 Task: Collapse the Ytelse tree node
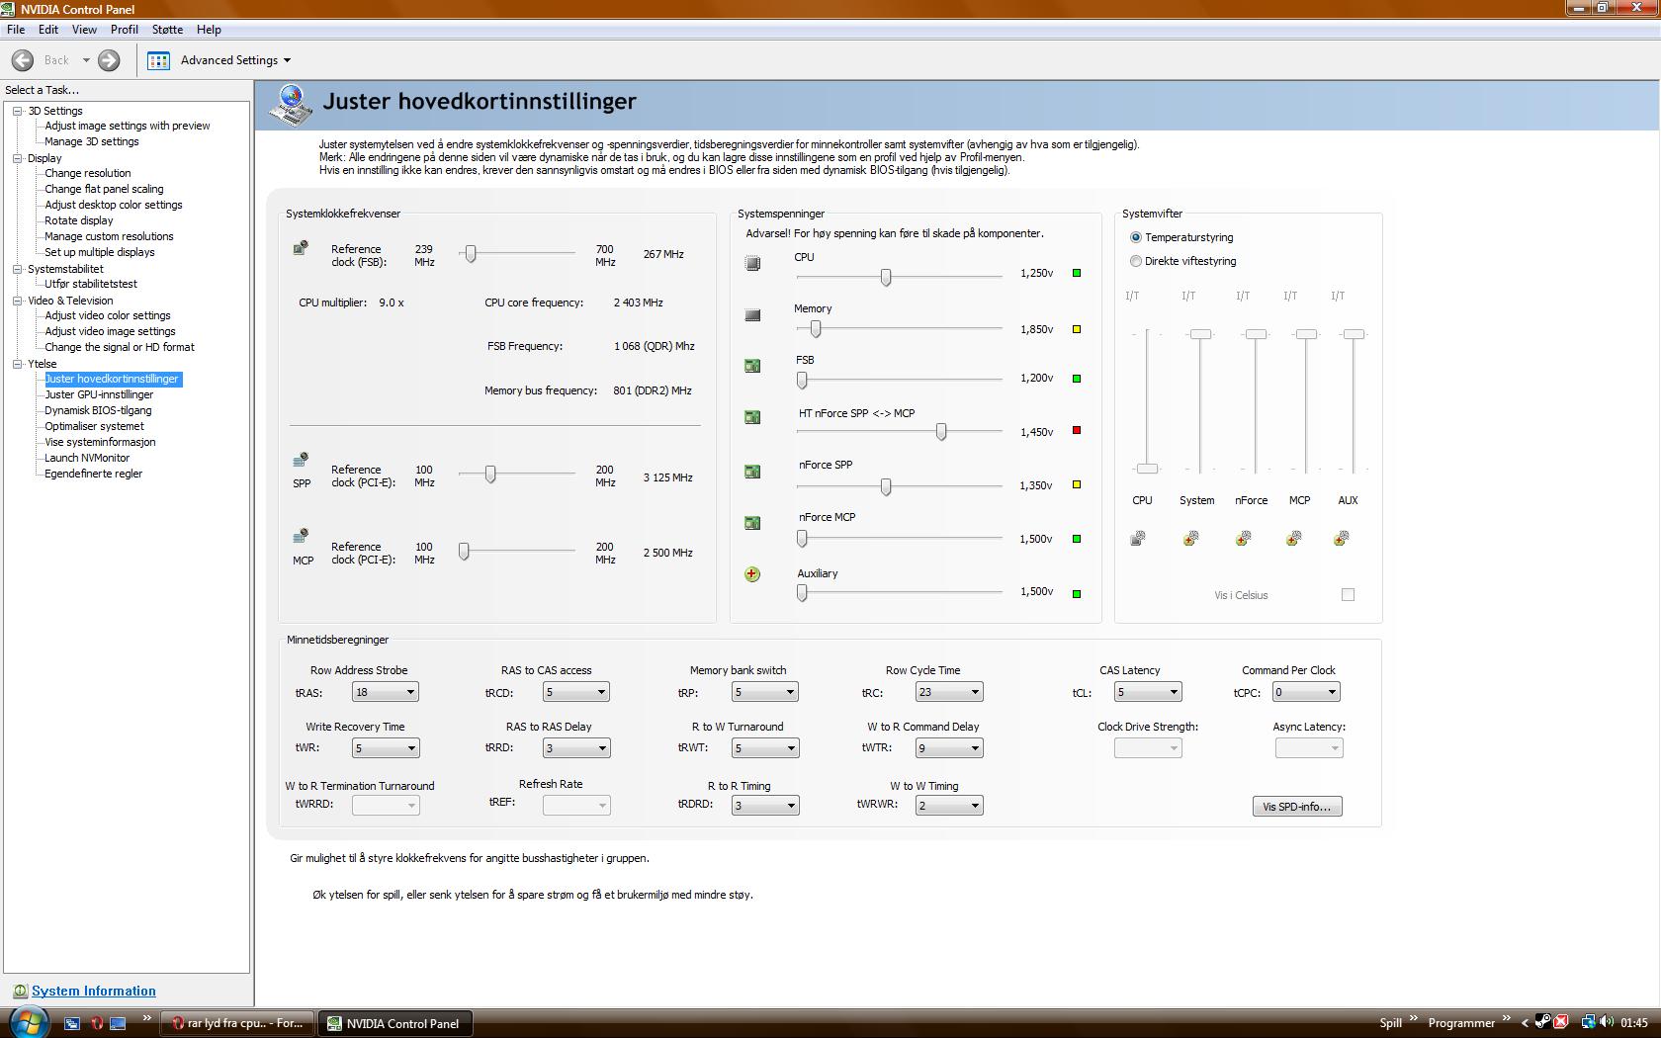pyautogui.click(x=17, y=364)
